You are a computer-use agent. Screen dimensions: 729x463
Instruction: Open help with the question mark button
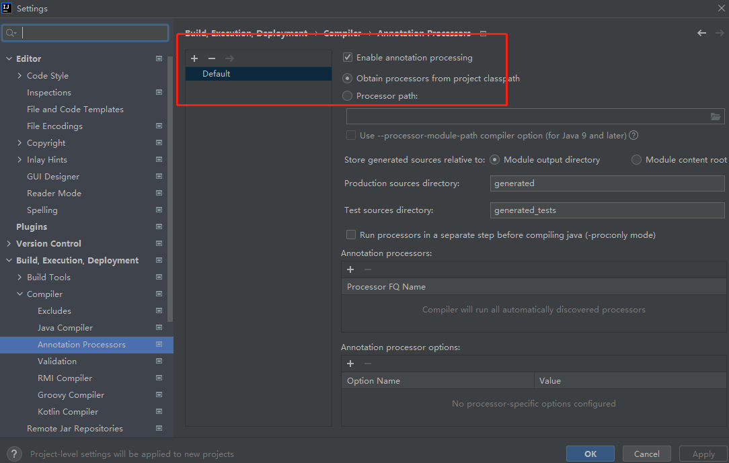pyautogui.click(x=14, y=454)
